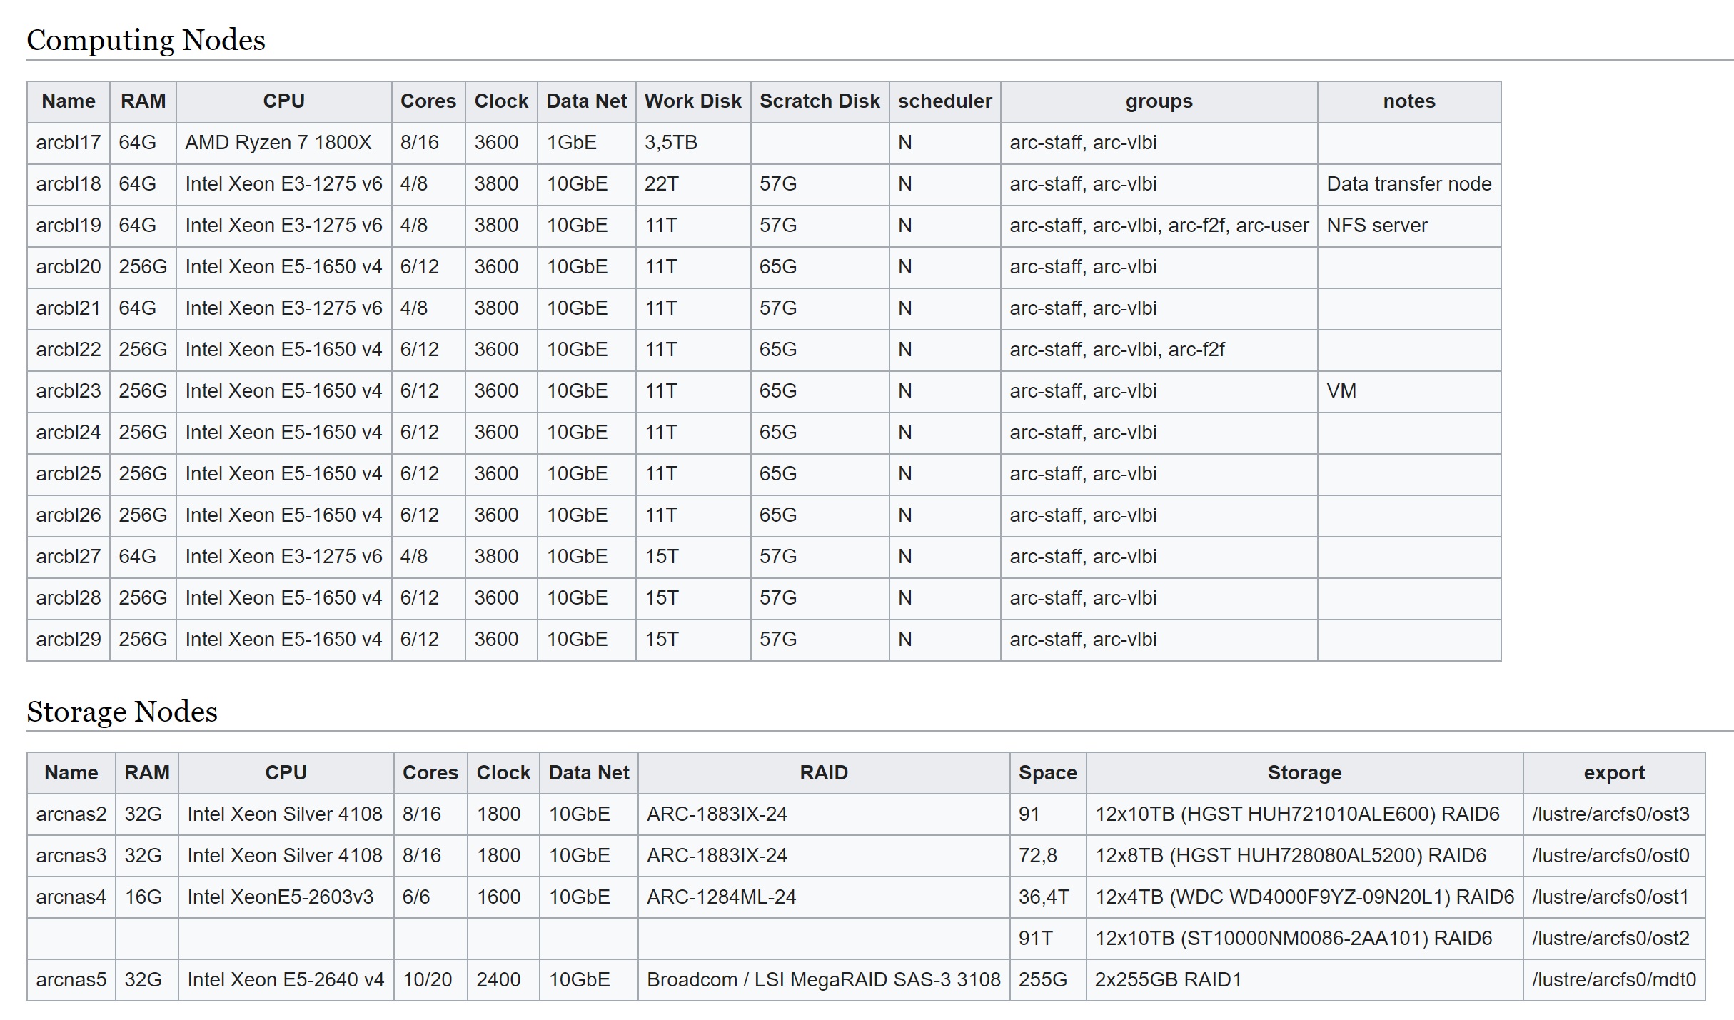1734x1020 pixels.
Task: Click the Computing Nodes heading
Action: click(x=146, y=40)
